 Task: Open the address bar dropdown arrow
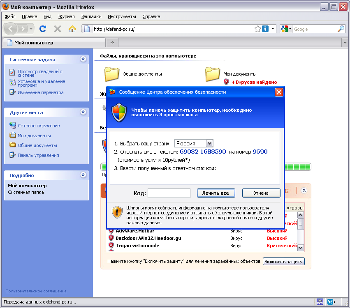273,29
